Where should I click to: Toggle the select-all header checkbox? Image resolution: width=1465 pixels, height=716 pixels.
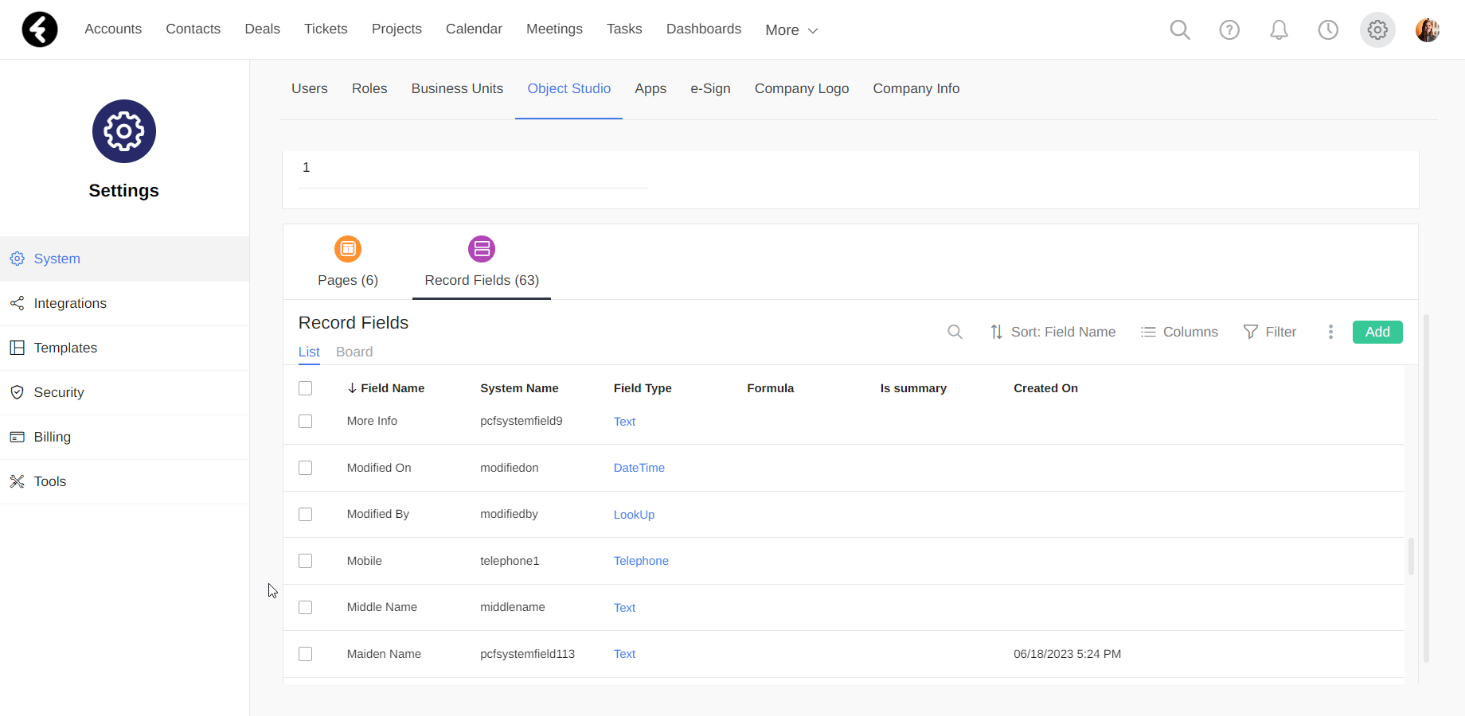[305, 388]
